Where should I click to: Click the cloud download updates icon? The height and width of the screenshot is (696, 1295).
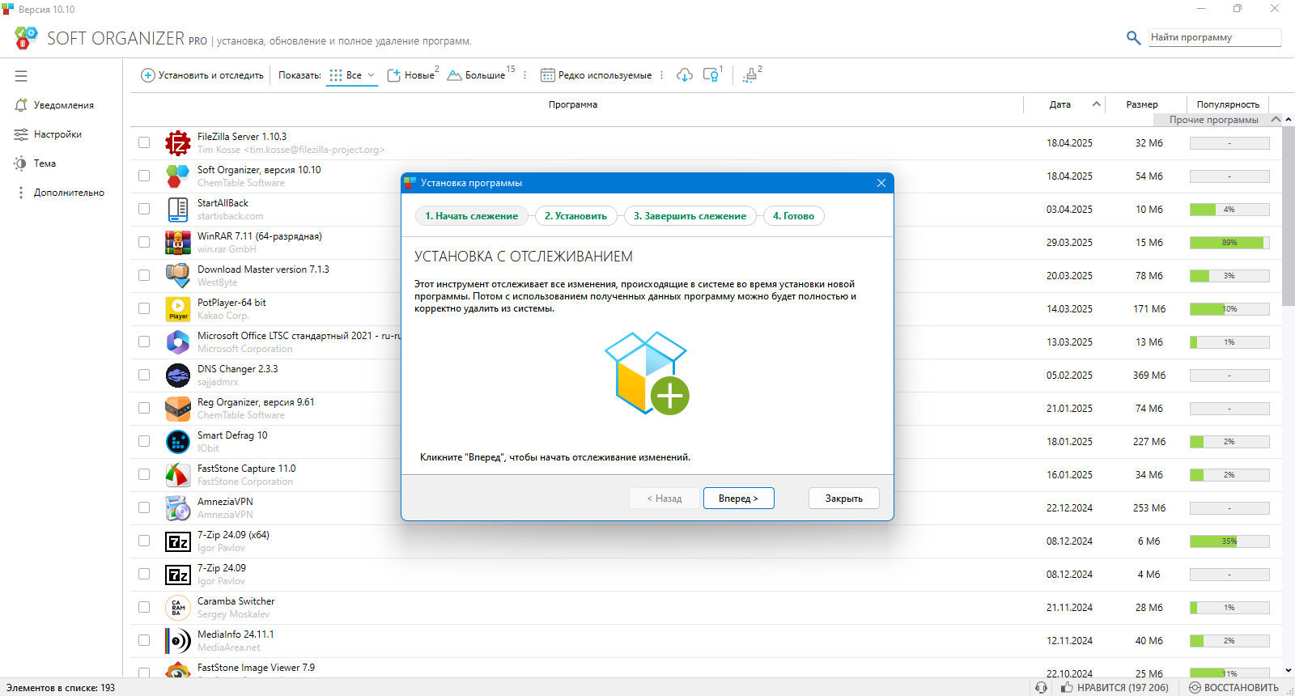tap(685, 75)
